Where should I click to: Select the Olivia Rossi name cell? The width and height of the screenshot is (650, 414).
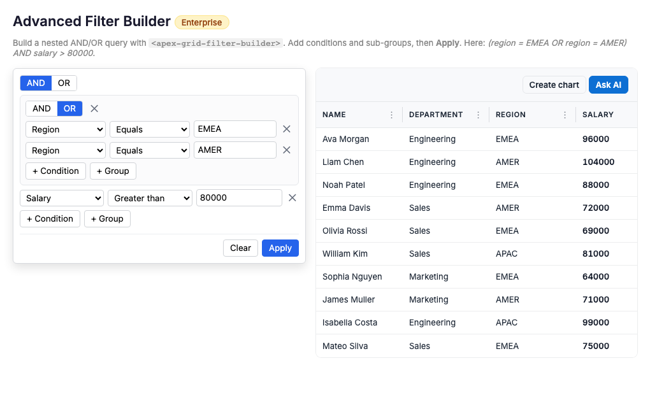coord(359,231)
